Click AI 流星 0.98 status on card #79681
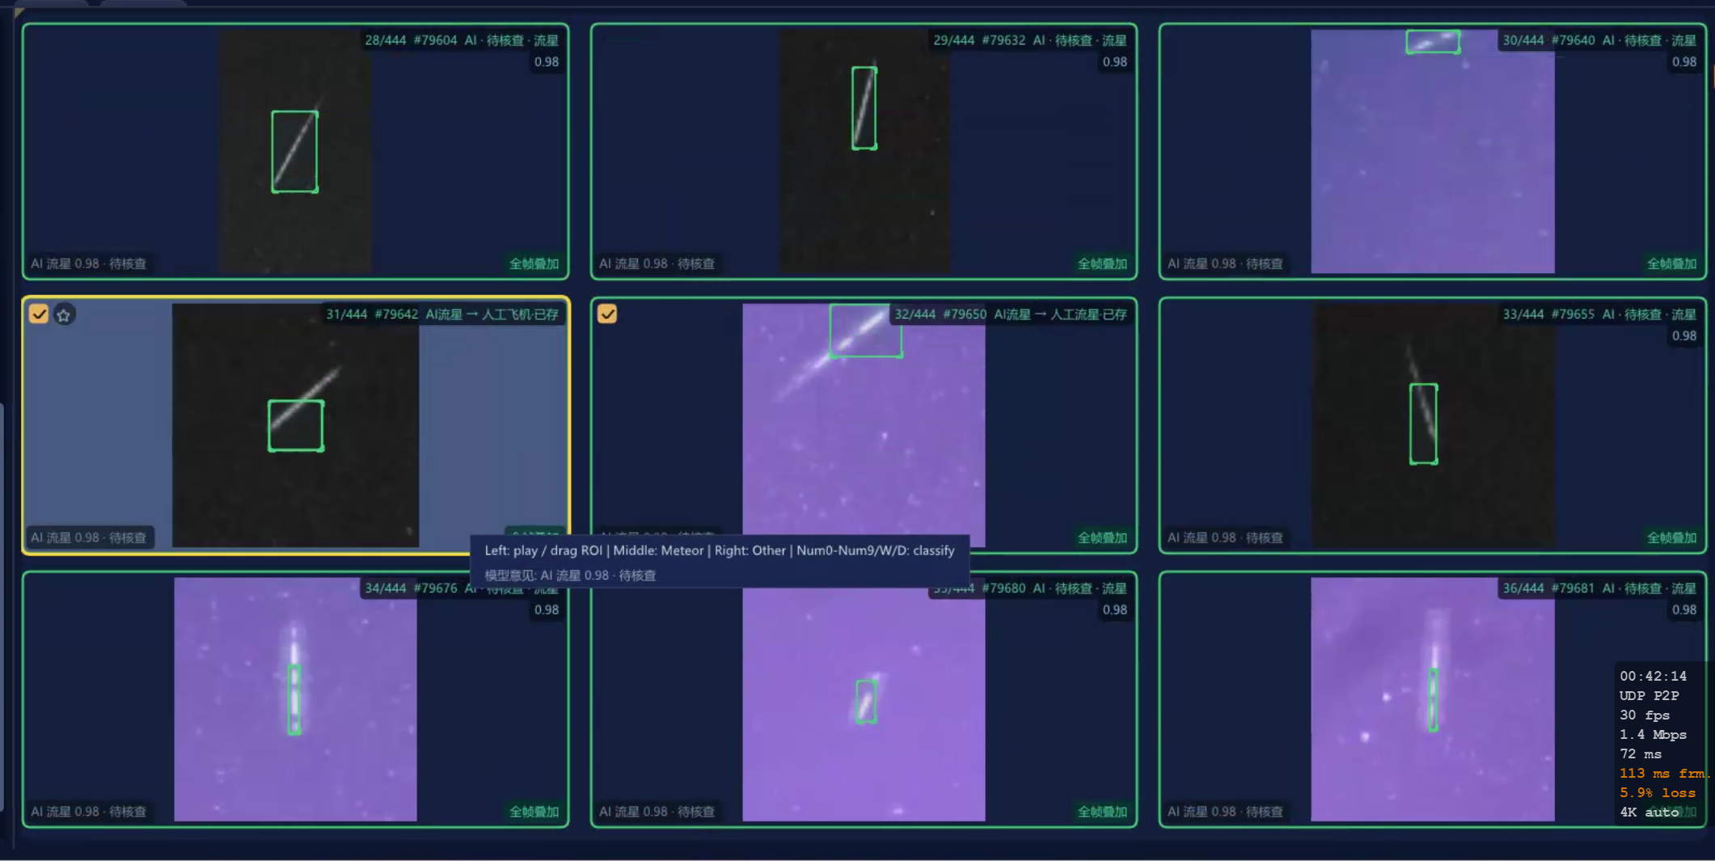Image resolution: width=1715 pixels, height=861 pixels. pos(1226,812)
